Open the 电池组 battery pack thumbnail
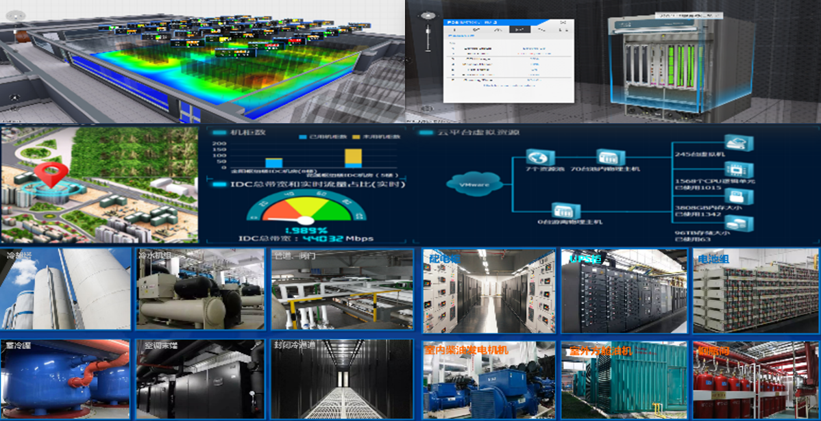 [756, 290]
